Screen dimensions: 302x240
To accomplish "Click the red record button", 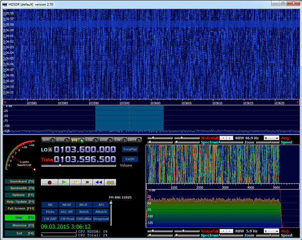I will (50, 182).
